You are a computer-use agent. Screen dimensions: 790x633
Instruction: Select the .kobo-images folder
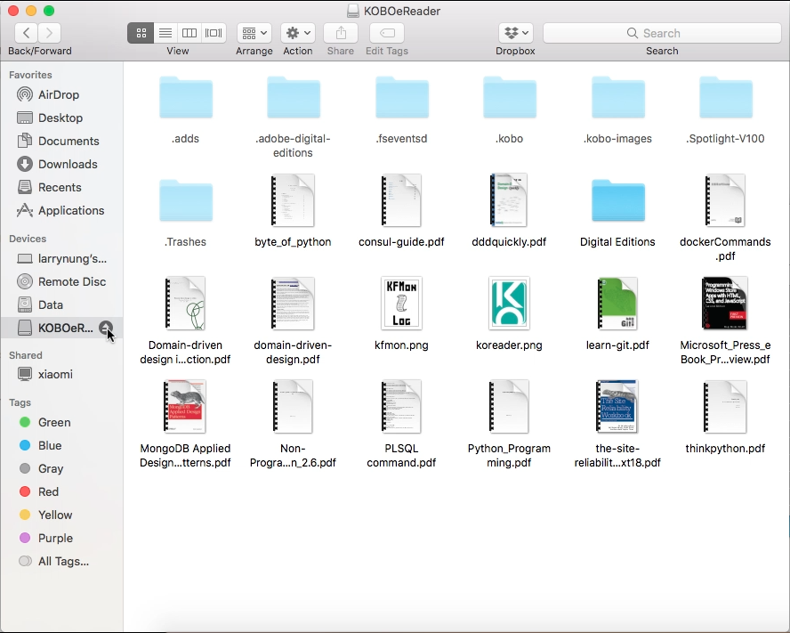pos(617,97)
